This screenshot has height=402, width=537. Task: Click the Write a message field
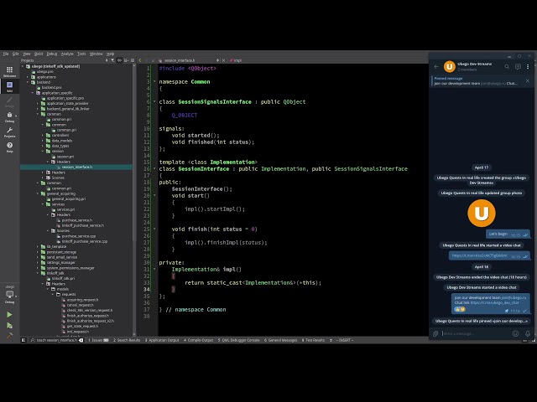[476, 333]
